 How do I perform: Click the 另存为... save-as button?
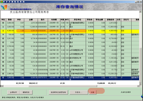(79, 92)
